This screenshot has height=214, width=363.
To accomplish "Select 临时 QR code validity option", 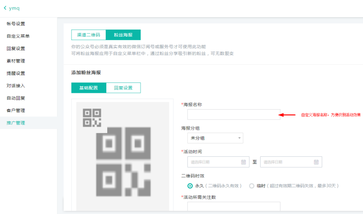I will 252,186.
